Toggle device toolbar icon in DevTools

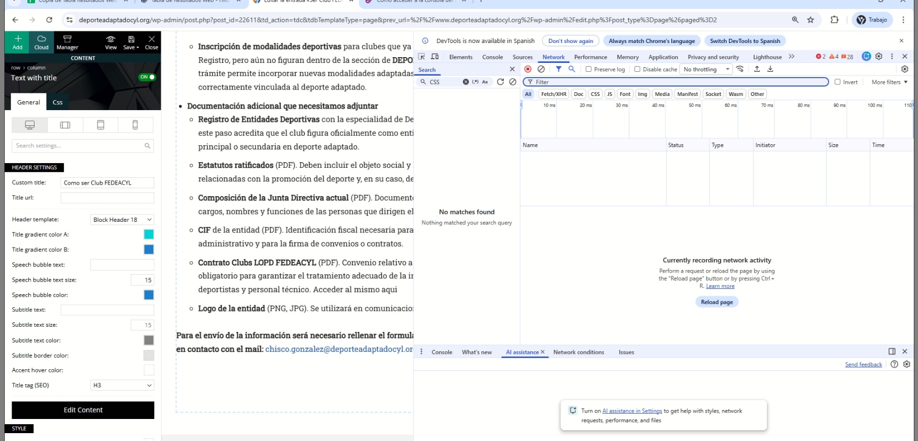point(435,57)
